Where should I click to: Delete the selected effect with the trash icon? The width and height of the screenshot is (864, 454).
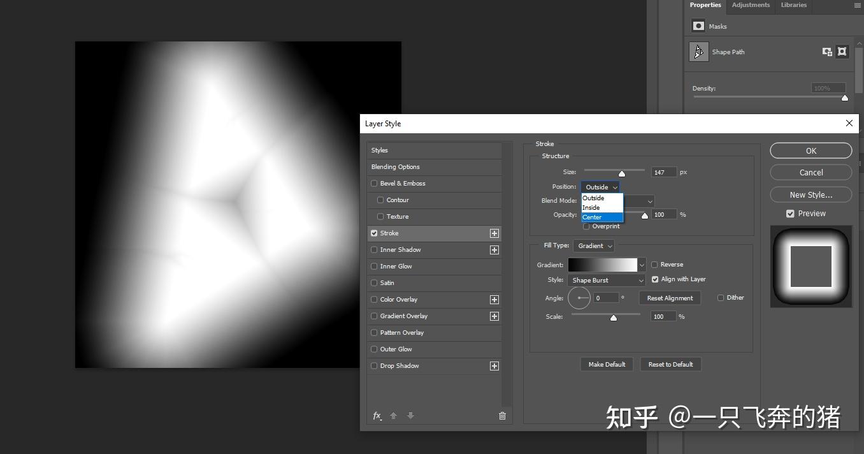502,416
